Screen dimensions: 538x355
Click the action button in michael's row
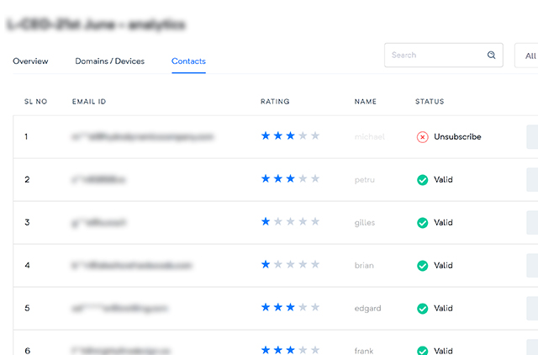(532, 137)
